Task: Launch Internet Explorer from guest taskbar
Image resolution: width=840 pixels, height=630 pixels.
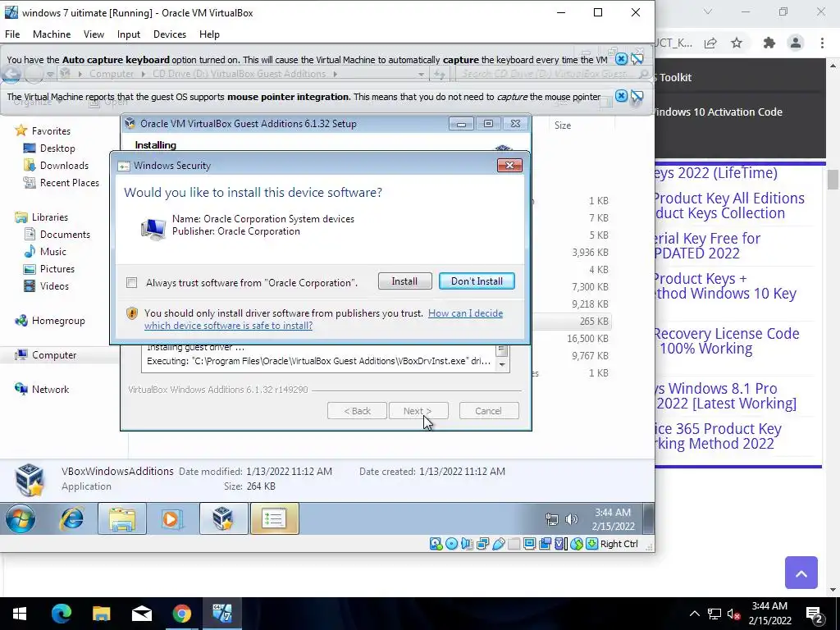Action: click(x=71, y=518)
